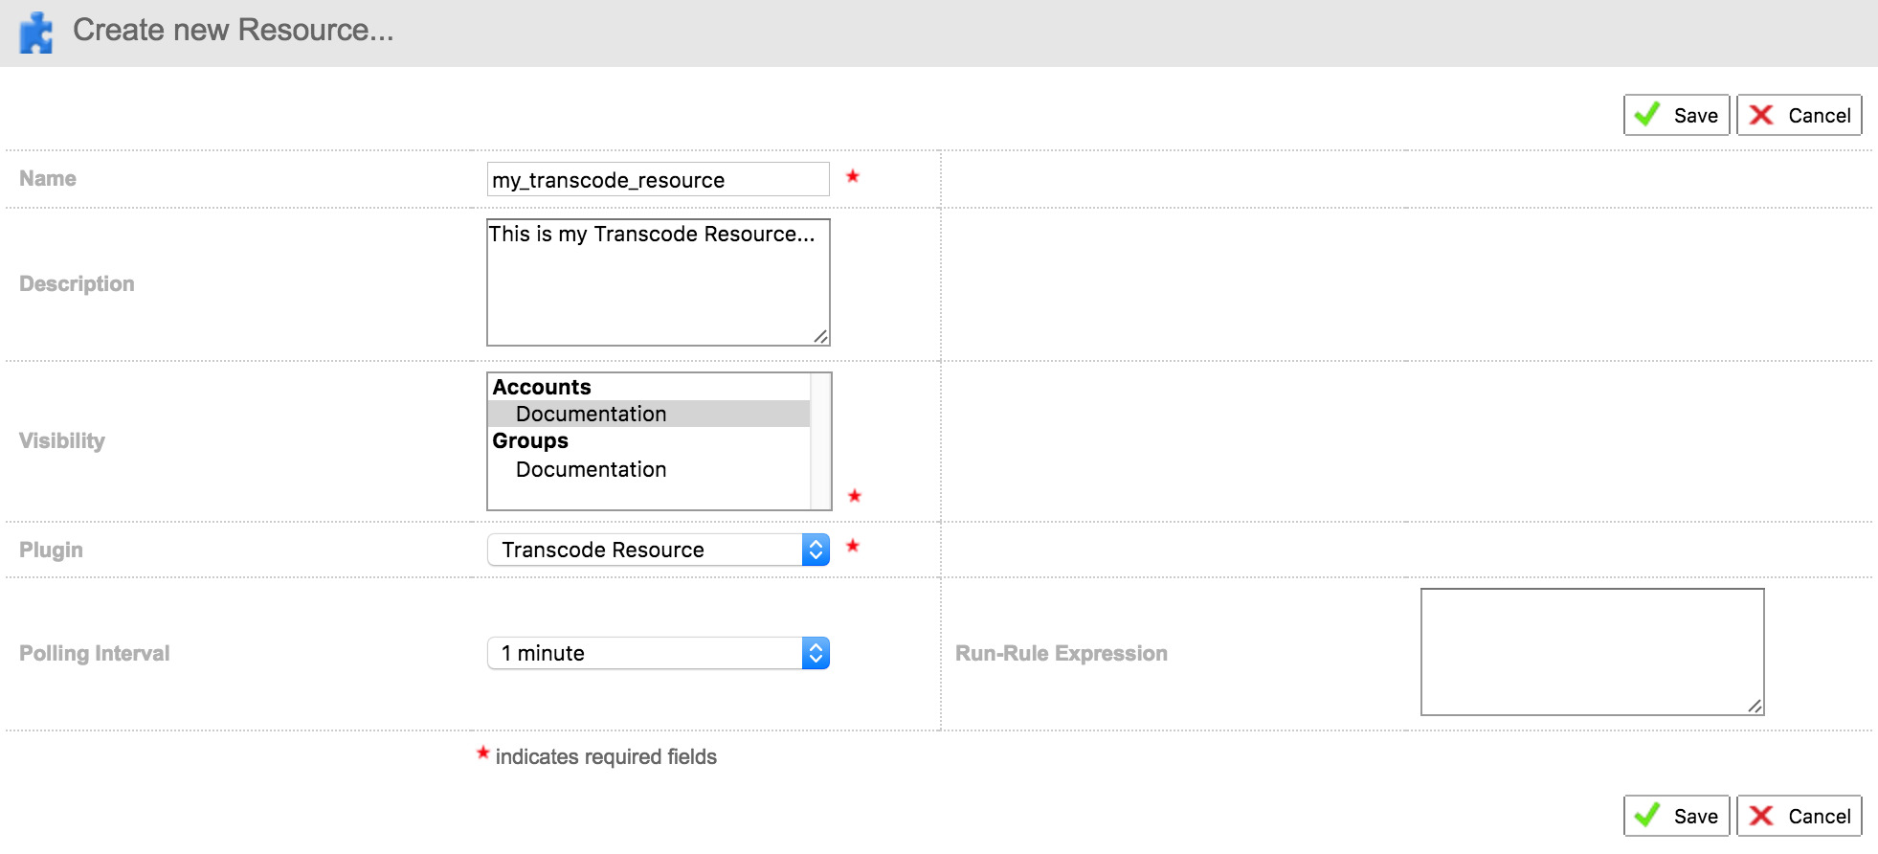
Task: Click the red asterisk beside Name field
Action: tap(853, 176)
